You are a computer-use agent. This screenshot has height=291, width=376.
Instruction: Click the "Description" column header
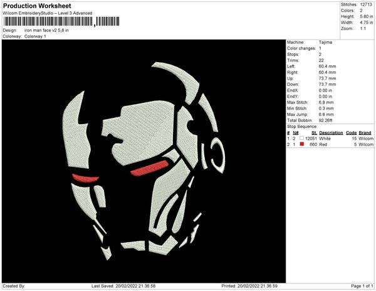click(331, 133)
